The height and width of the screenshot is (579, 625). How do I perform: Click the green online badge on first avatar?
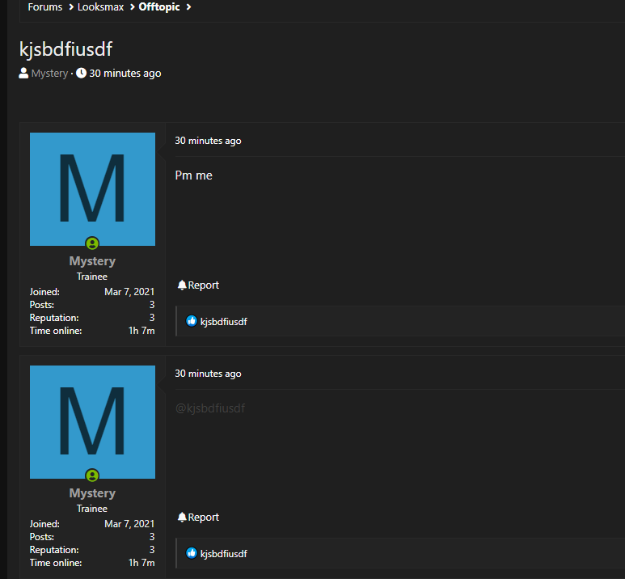tap(92, 243)
